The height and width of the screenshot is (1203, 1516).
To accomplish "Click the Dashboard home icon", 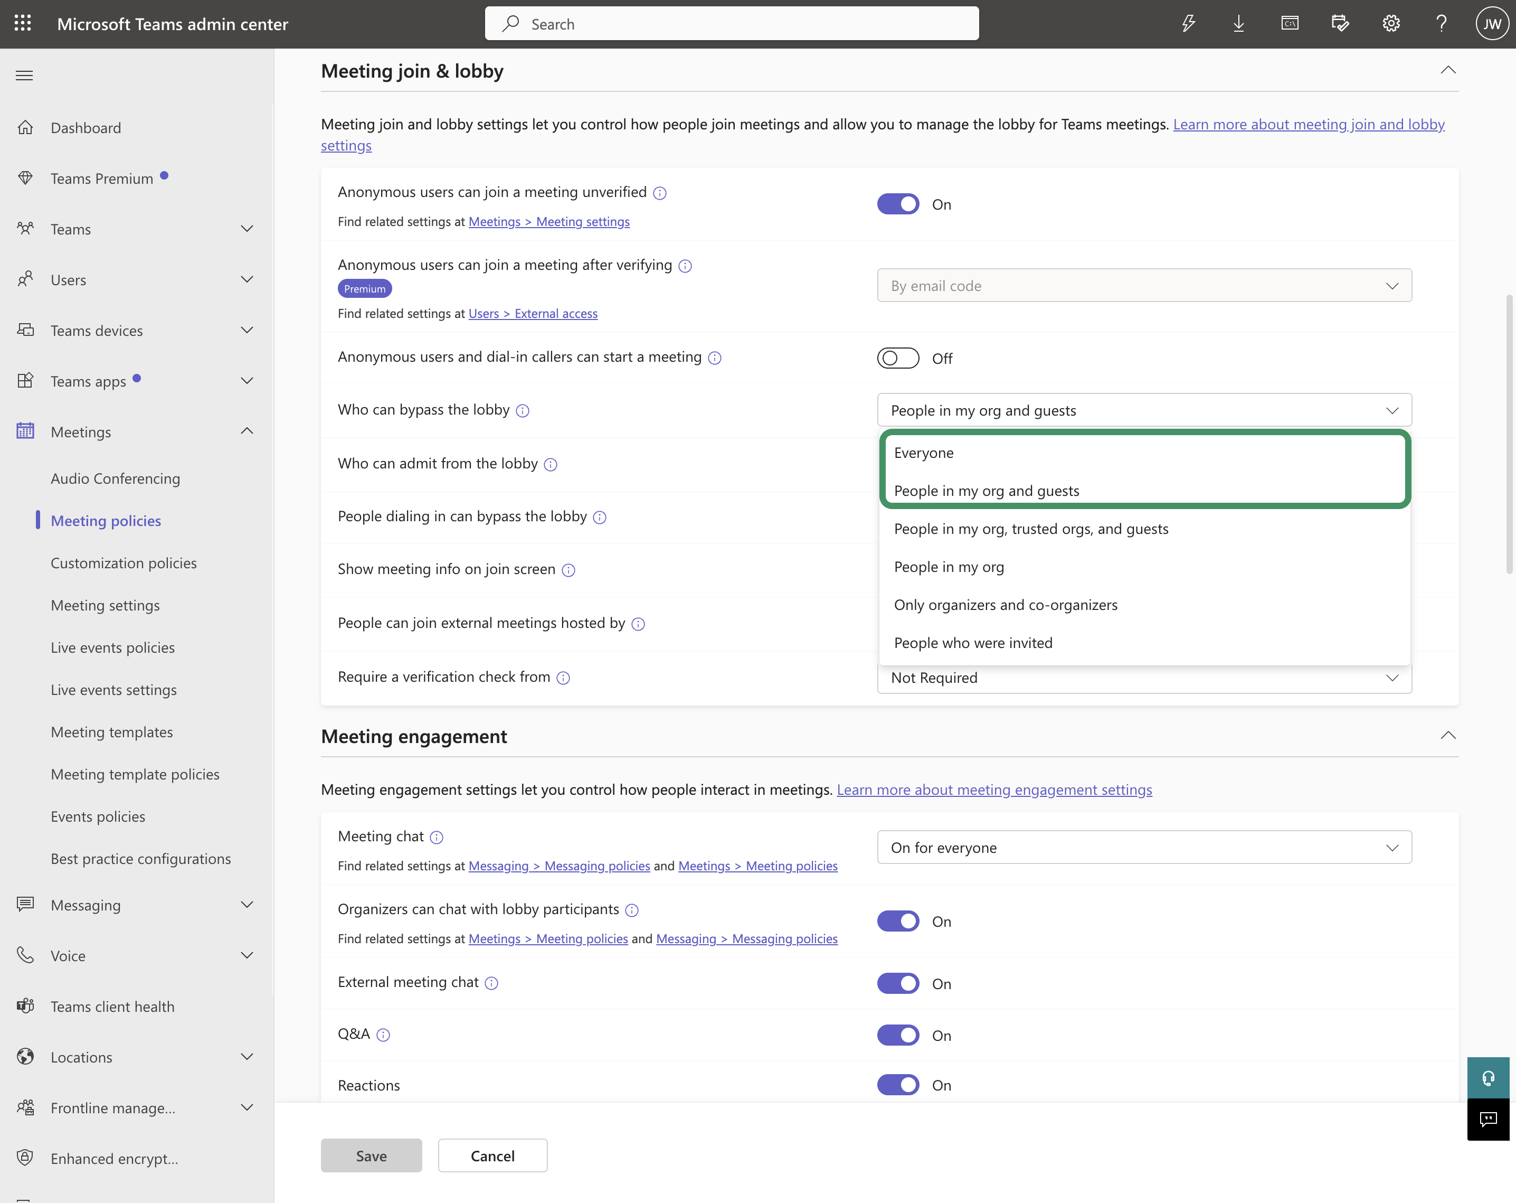I will click(x=25, y=127).
